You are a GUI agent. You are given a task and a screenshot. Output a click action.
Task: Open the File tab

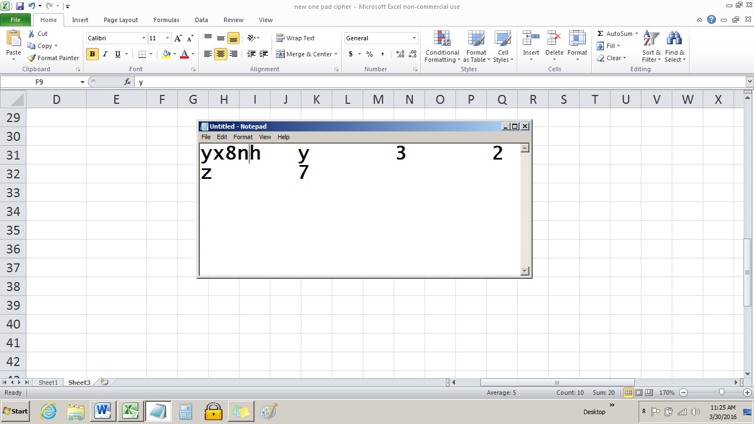coord(15,20)
